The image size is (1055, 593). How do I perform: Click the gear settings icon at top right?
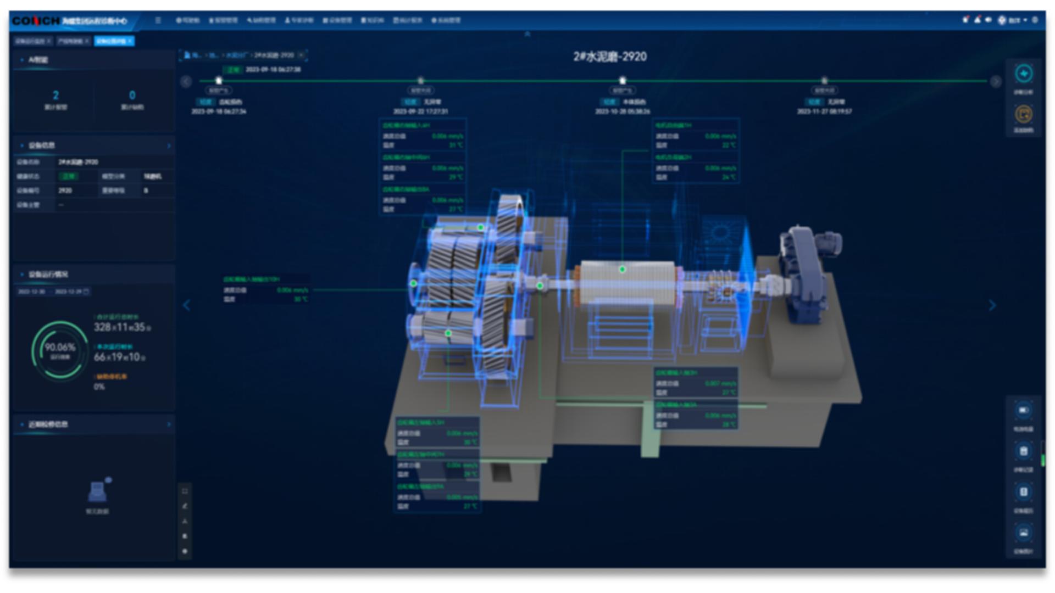tap(1035, 20)
